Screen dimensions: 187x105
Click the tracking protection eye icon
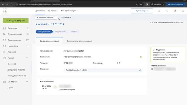[137, 5]
